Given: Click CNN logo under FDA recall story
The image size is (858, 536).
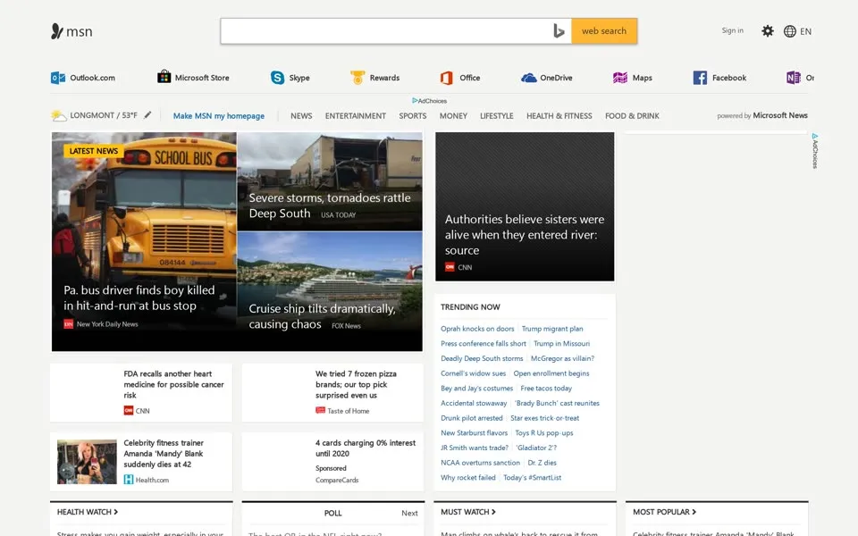Looking at the screenshot, I should click(129, 410).
